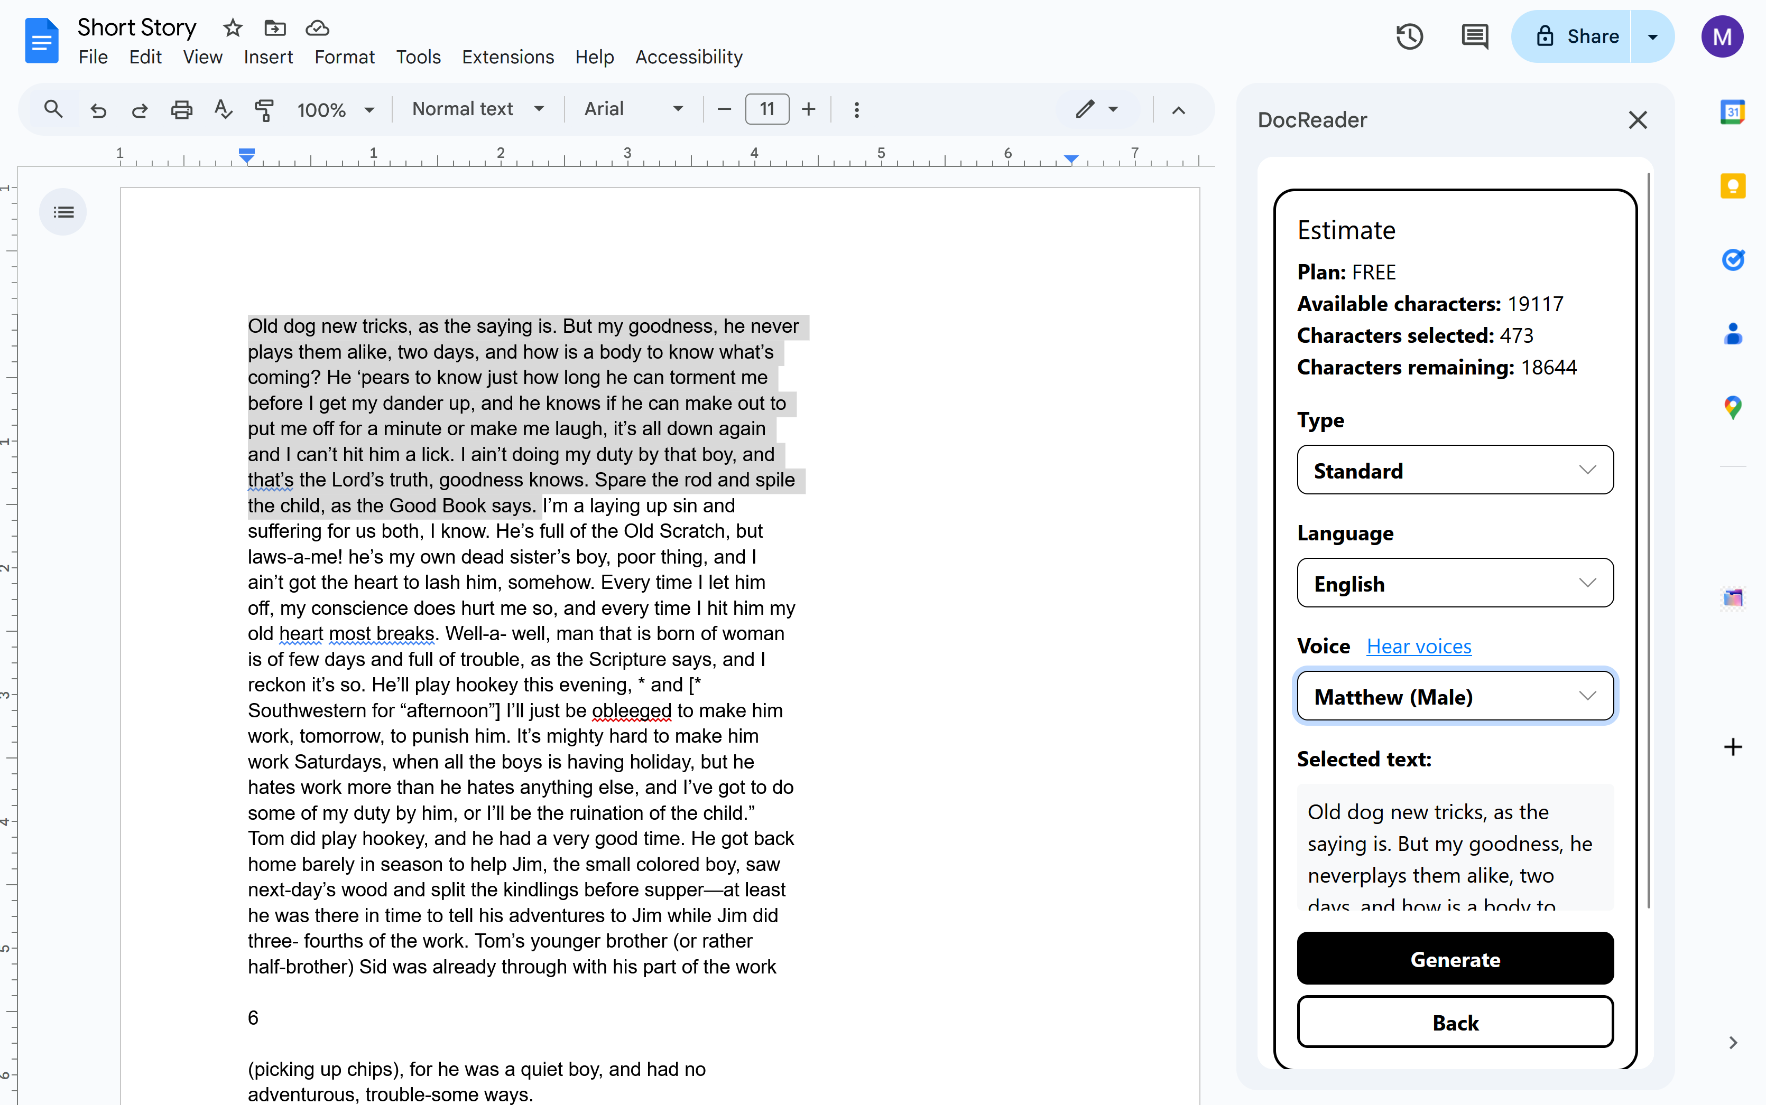The image size is (1766, 1105).
Task: Open the Type Standard dropdown
Action: pyautogui.click(x=1455, y=470)
